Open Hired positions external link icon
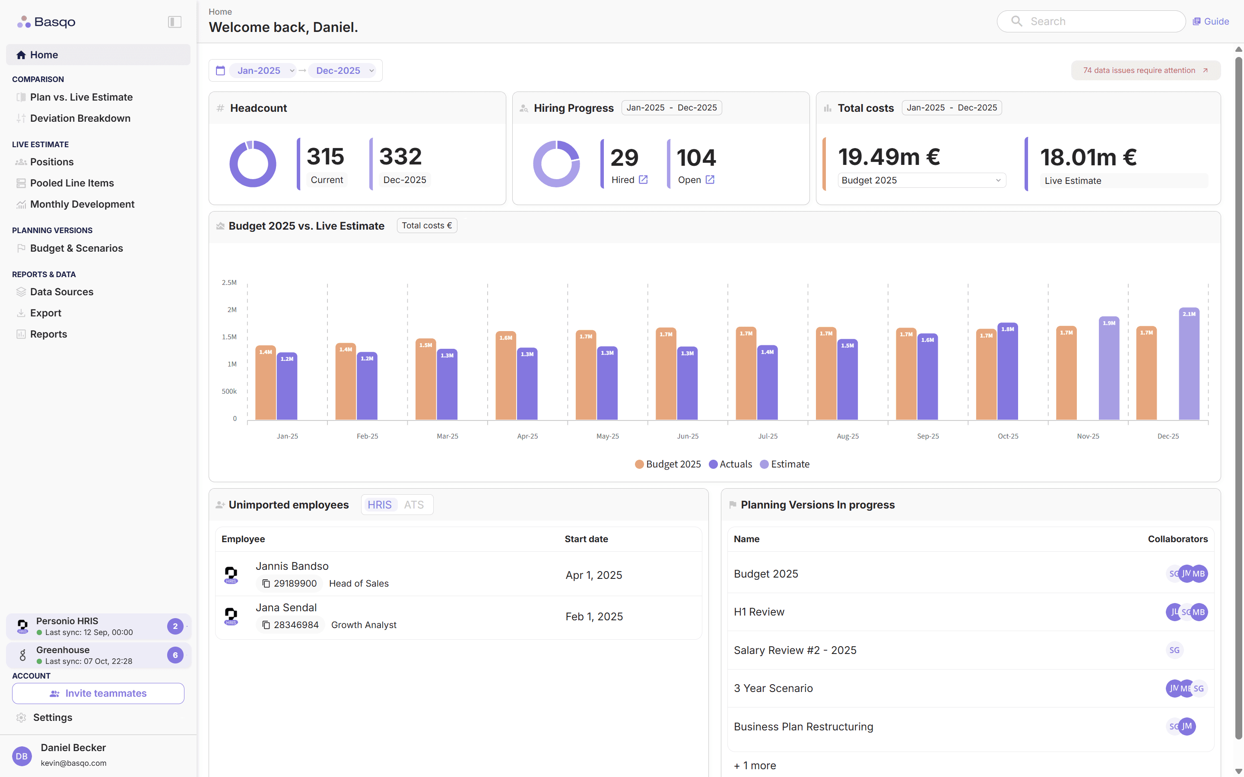This screenshot has height=777, width=1244. (x=643, y=180)
